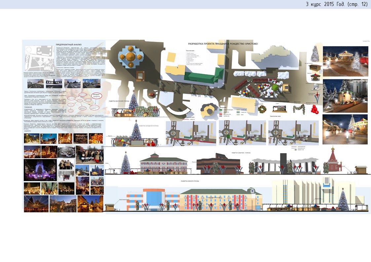Open the bottom-right night market render
Image resolution: width=371 pixels, height=262 pixels.
345,129
